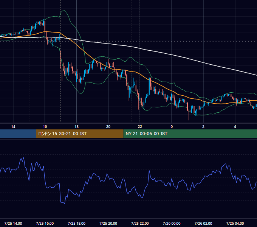Click the 7/26 00:00 time label
This screenshot has height=227, width=257.
coord(172,223)
